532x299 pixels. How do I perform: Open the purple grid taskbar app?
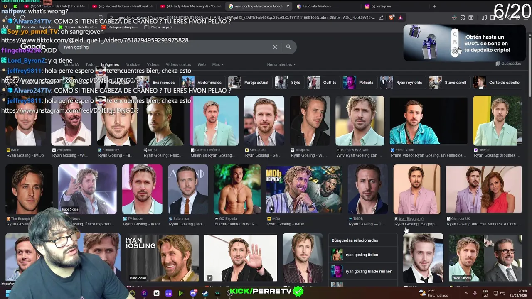(169, 293)
